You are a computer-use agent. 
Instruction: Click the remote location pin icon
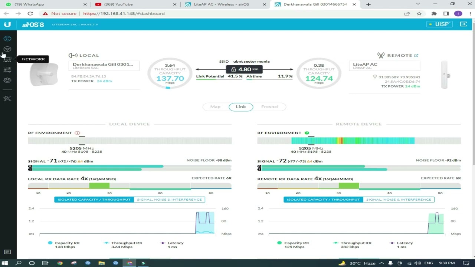point(375,77)
